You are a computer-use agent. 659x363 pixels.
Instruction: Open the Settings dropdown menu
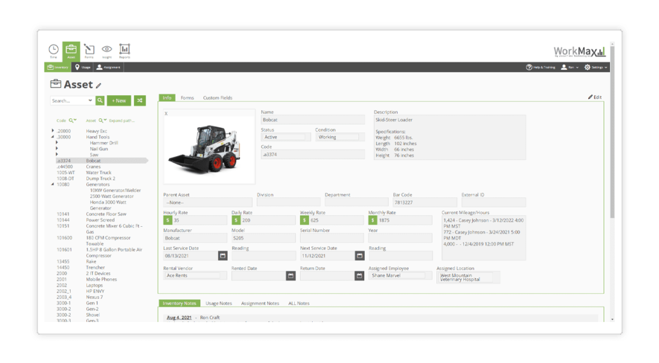tap(596, 67)
